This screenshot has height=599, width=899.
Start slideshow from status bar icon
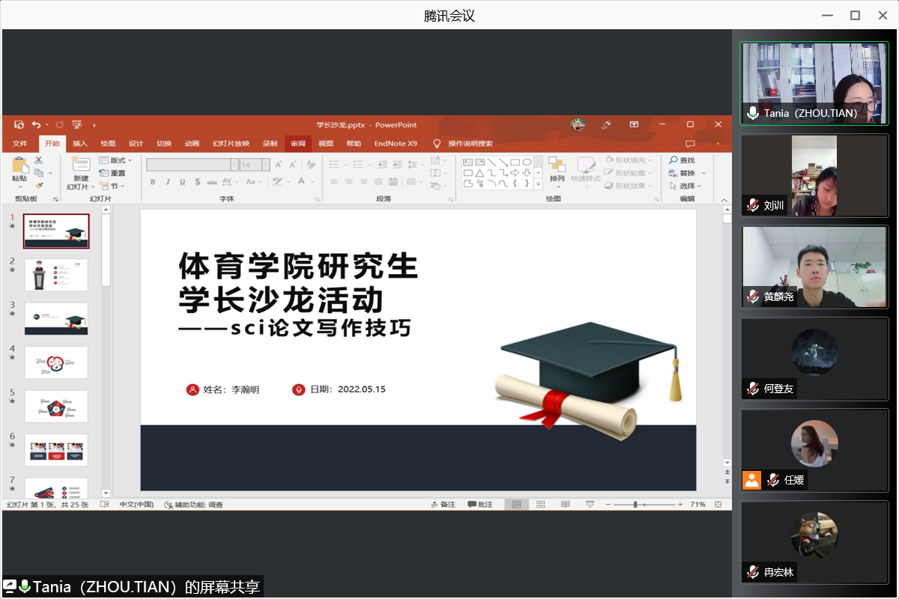tap(590, 505)
